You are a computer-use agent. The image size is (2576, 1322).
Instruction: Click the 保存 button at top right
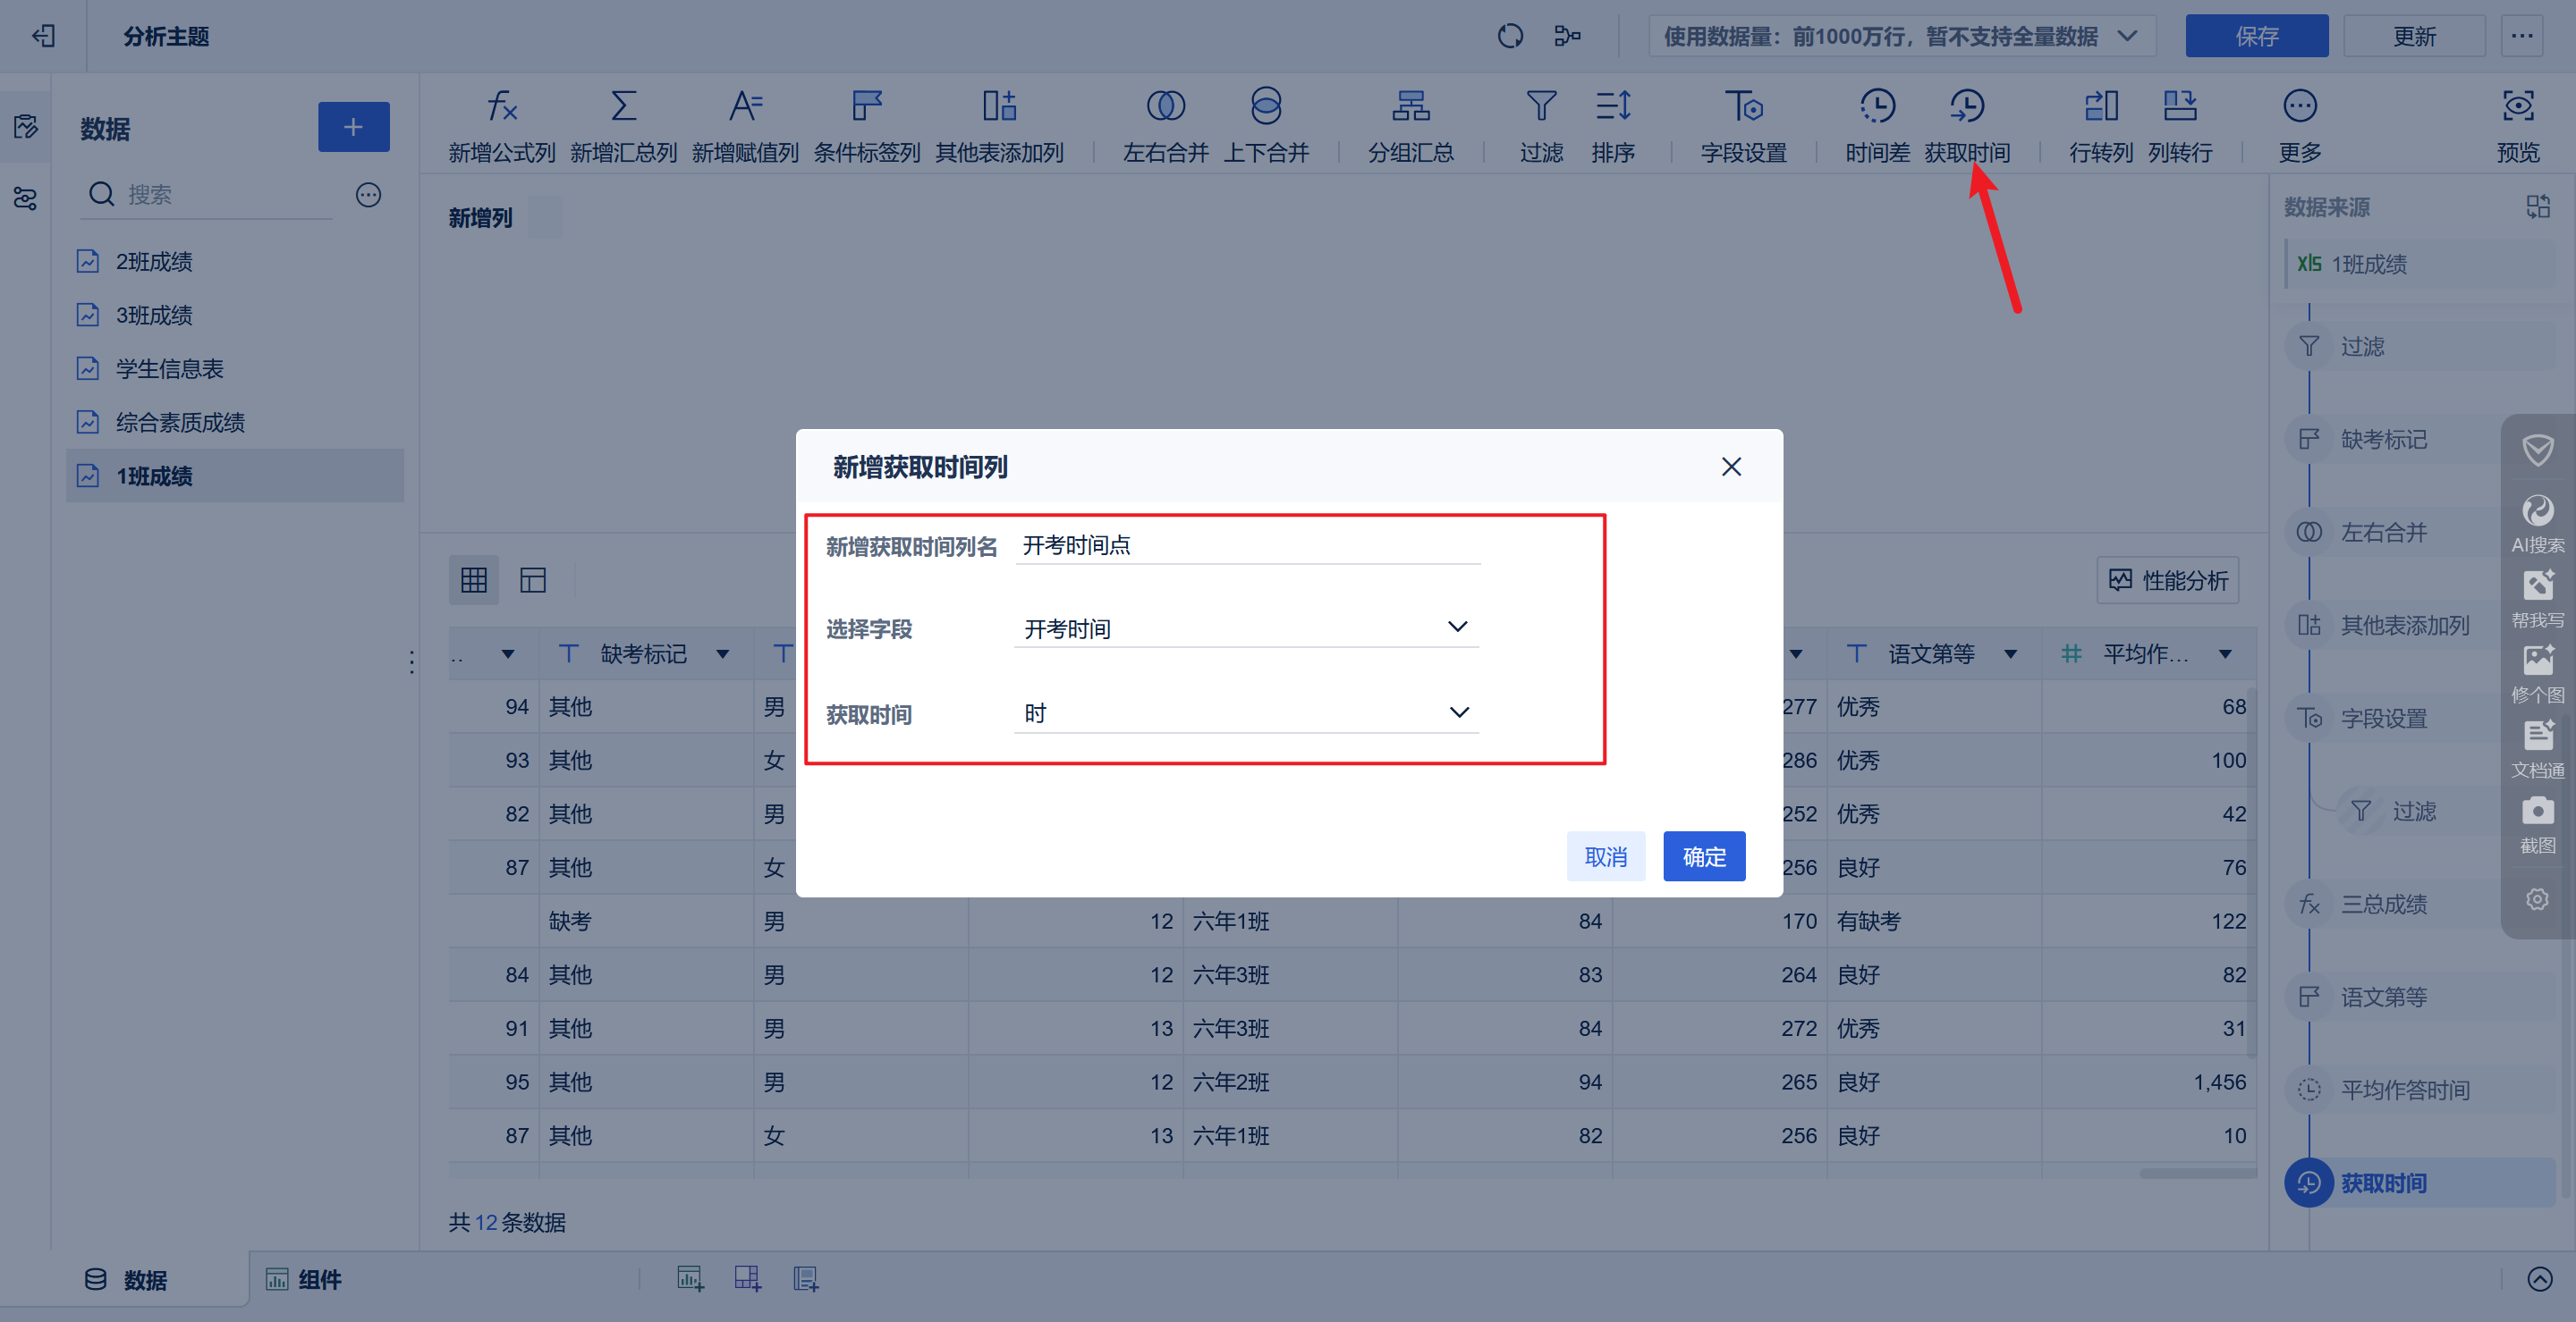click(x=2257, y=36)
